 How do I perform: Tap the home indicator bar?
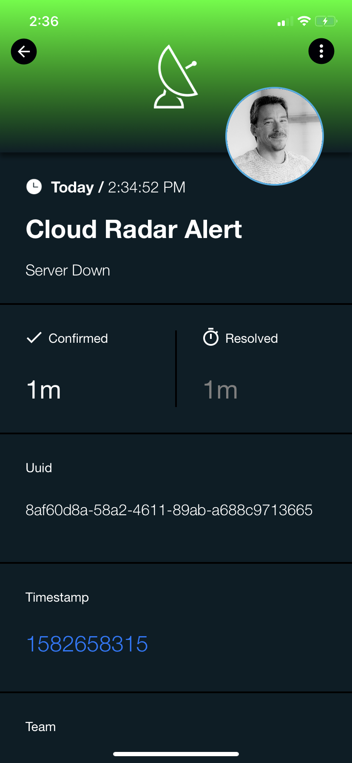coord(176,754)
